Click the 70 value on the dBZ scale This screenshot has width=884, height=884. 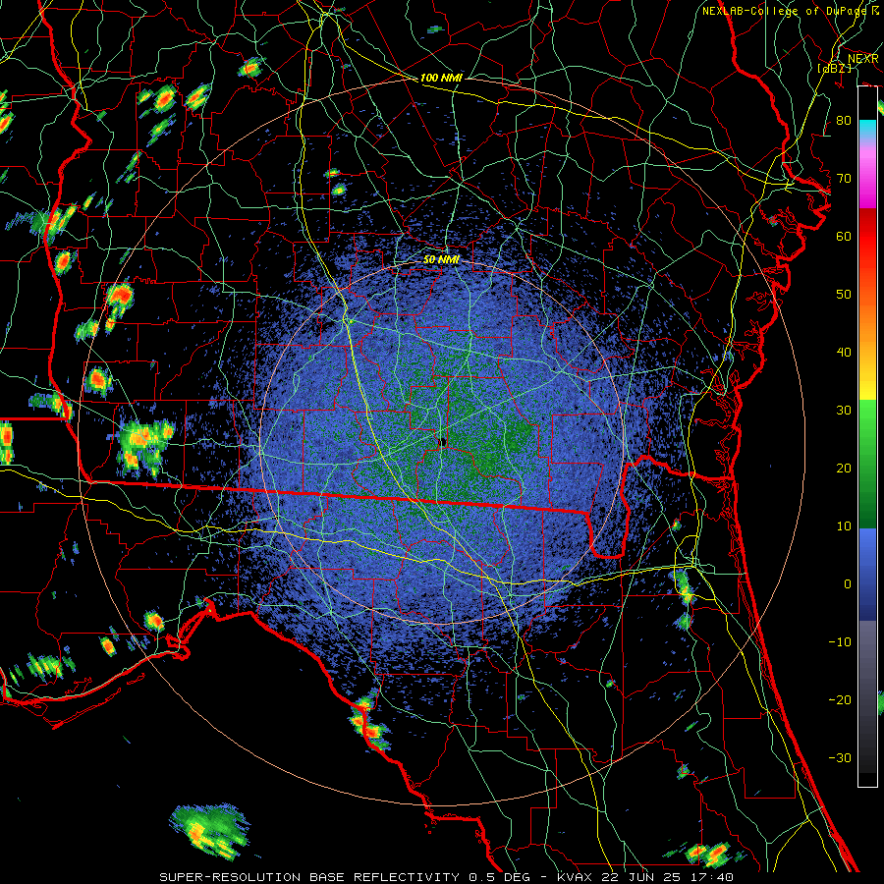[844, 178]
